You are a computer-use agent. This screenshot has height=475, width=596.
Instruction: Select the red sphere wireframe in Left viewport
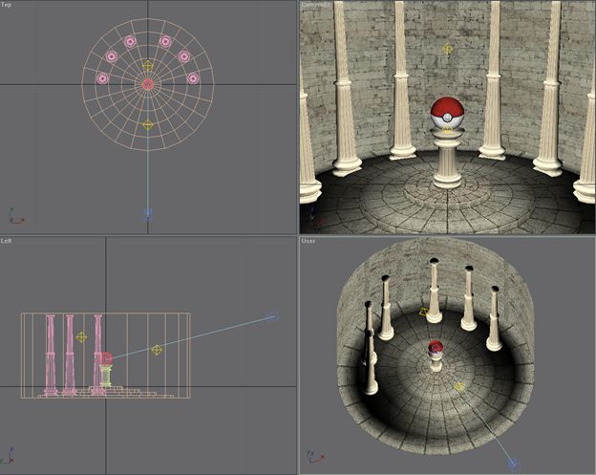pos(105,358)
